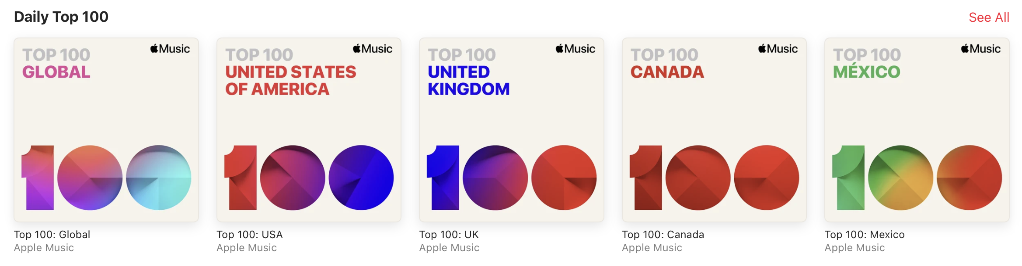Click the Apple Music logo on the Canada cover
This screenshot has width=1022, height=266.
coord(778,49)
